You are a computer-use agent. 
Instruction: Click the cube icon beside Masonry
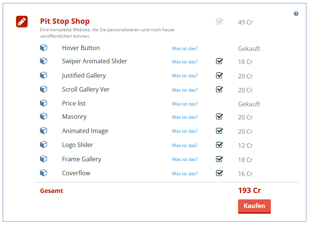click(x=44, y=116)
